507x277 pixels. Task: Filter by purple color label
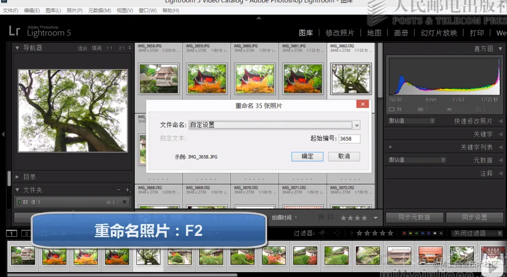click(x=428, y=233)
